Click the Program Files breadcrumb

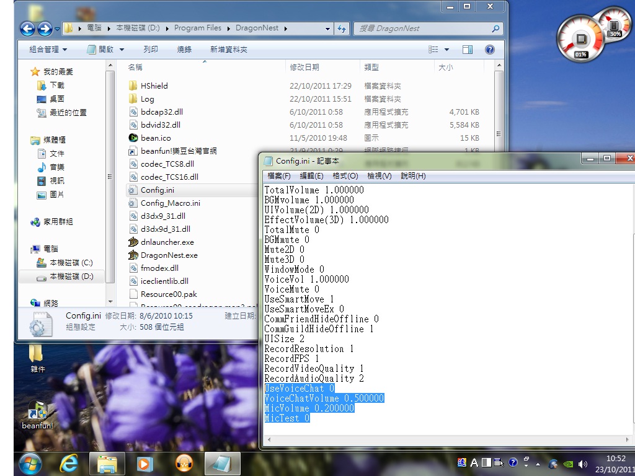198,28
